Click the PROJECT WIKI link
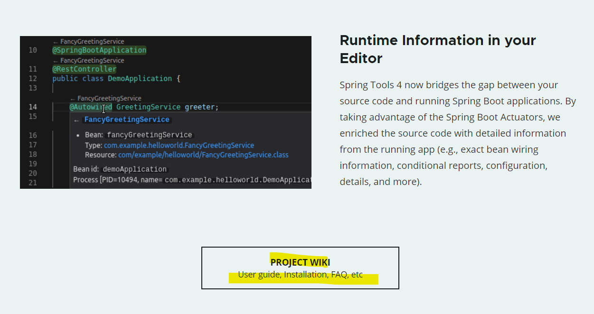 click(x=300, y=262)
